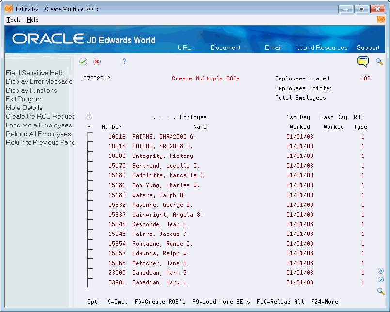Click option field for Canadian, Mary L.
This screenshot has height=312, width=390.
pyautogui.click(x=90, y=282)
